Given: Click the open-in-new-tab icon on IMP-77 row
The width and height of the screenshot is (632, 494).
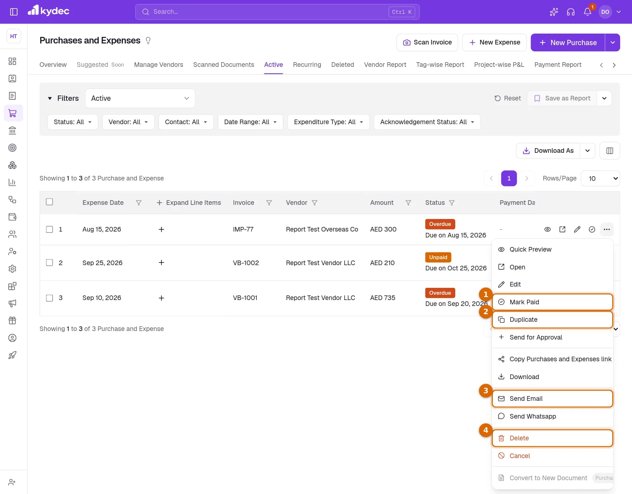Looking at the screenshot, I should pyautogui.click(x=562, y=229).
